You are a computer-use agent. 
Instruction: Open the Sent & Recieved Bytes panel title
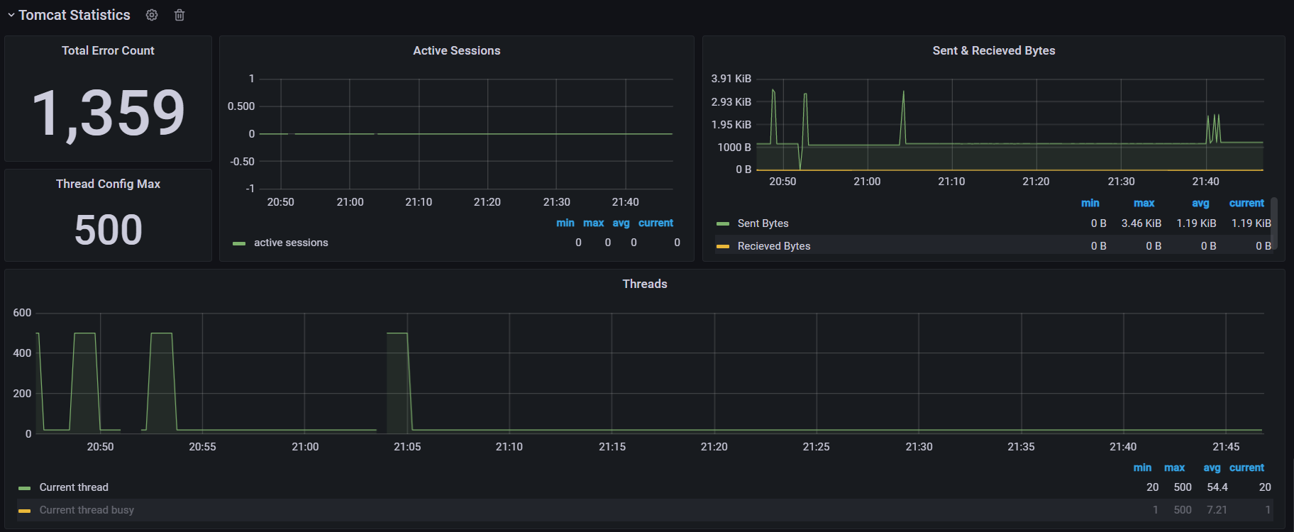(994, 50)
